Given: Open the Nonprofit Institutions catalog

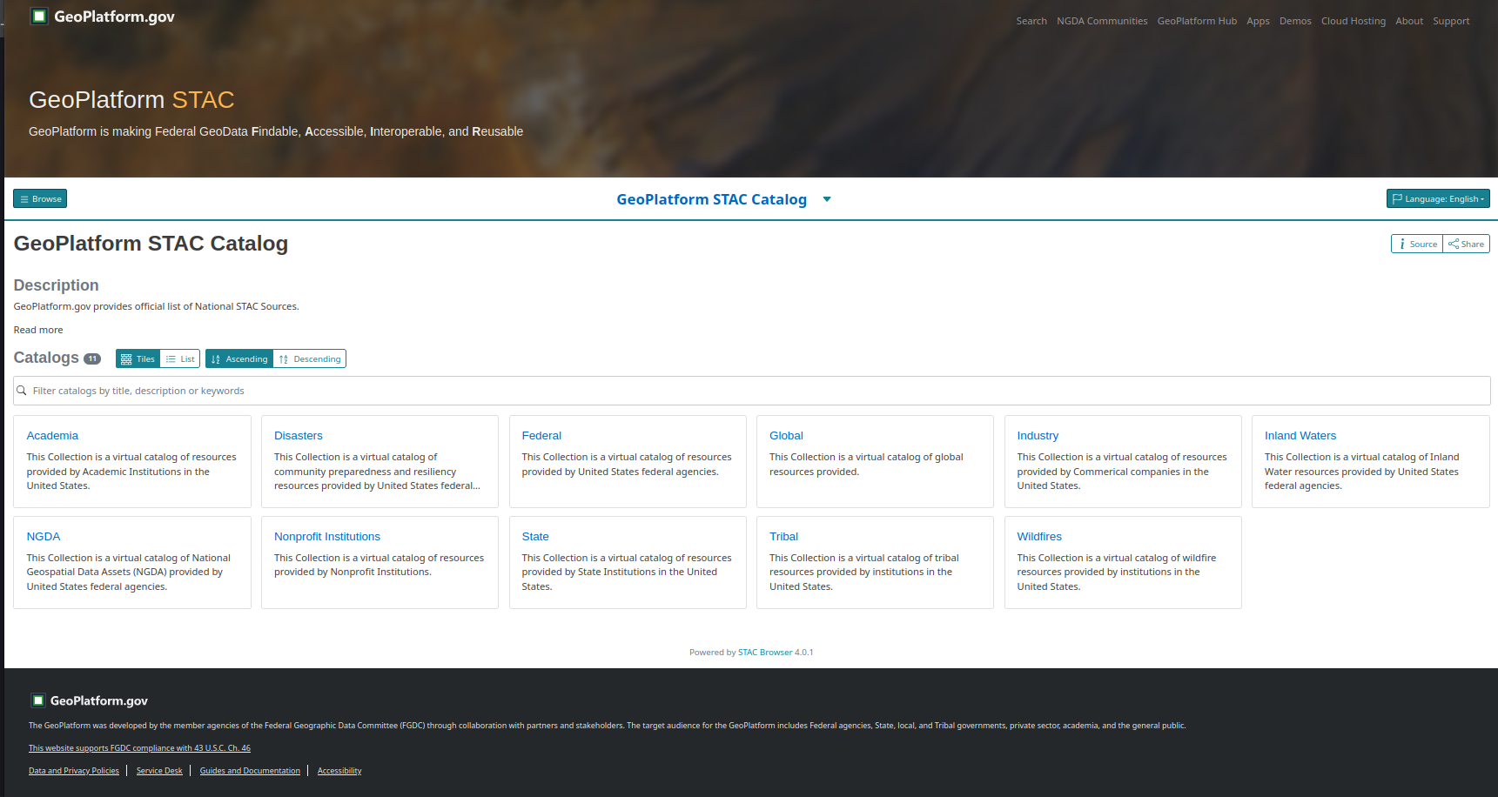Looking at the screenshot, I should [327, 537].
